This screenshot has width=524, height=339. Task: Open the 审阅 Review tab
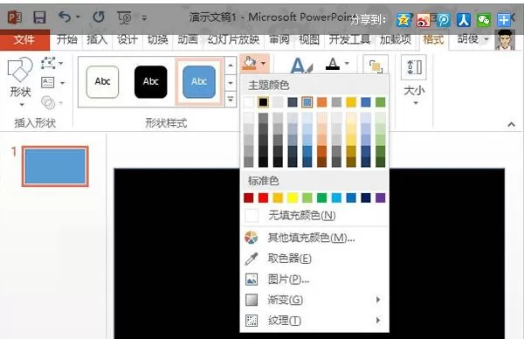[279, 39]
